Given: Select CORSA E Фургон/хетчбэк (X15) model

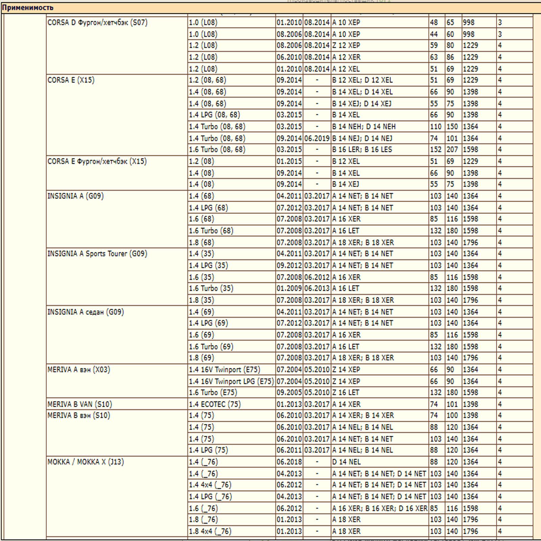Looking at the screenshot, I should click(97, 162).
